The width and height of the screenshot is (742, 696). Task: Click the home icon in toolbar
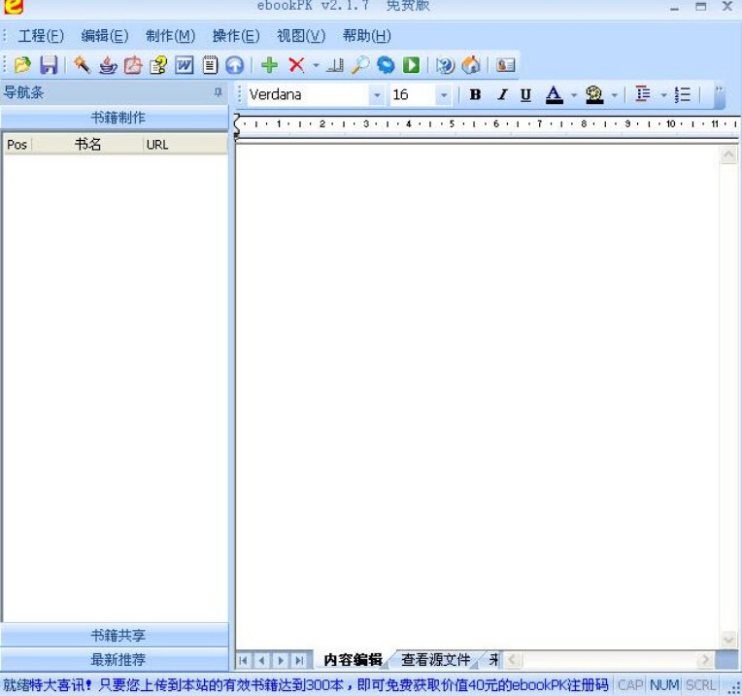coord(471,65)
